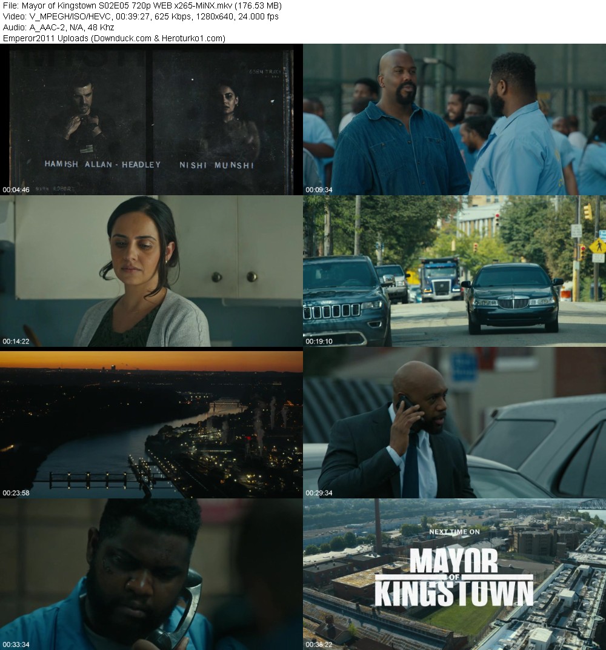Click the 00:29:34 timestamp label

click(319, 493)
